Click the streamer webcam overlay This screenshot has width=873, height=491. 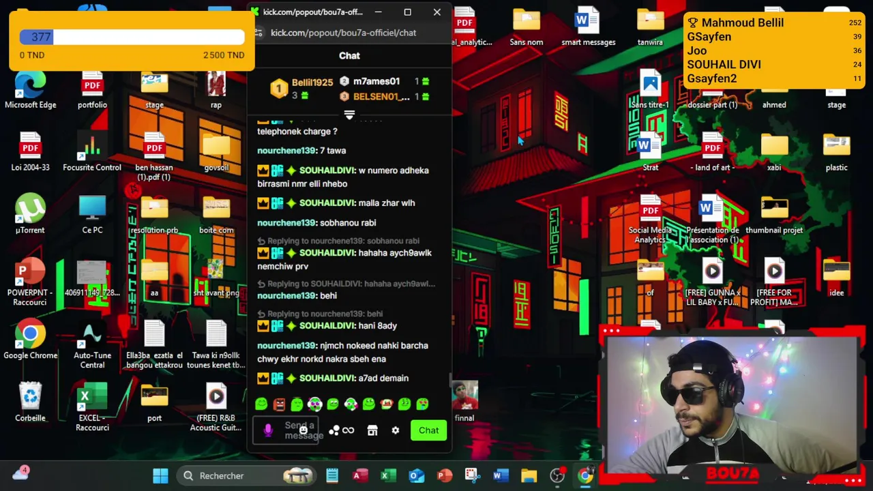(731, 404)
